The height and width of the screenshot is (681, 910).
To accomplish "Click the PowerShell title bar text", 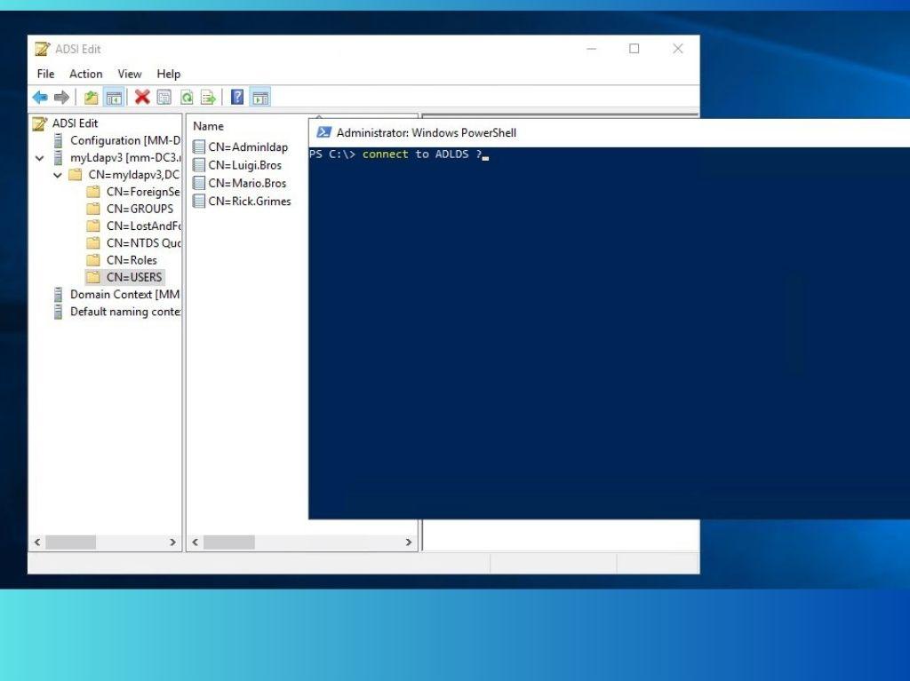I will coord(426,133).
